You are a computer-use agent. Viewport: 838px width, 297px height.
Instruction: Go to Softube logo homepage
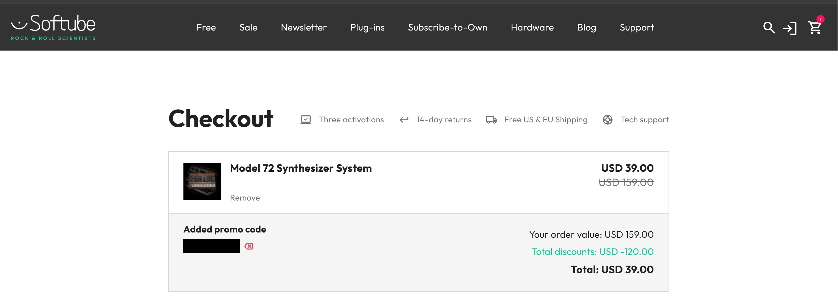[x=53, y=27]
